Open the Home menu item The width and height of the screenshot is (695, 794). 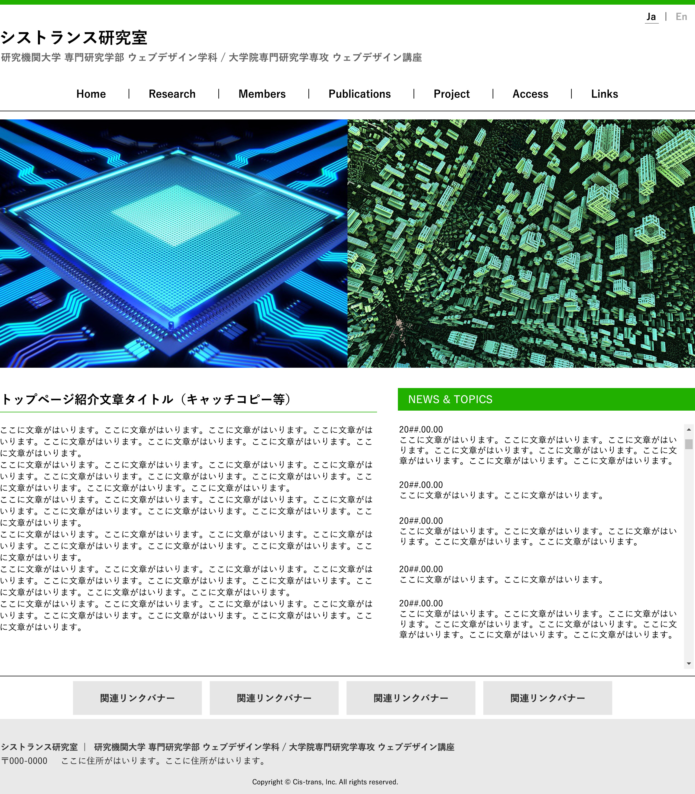(91, 94)
